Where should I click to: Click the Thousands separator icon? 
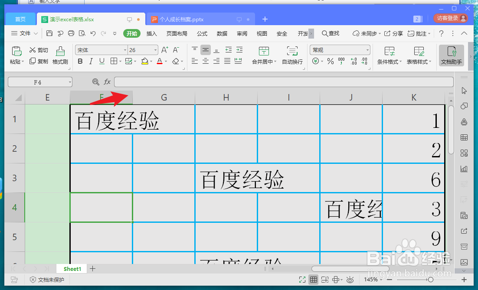point(341,61)
